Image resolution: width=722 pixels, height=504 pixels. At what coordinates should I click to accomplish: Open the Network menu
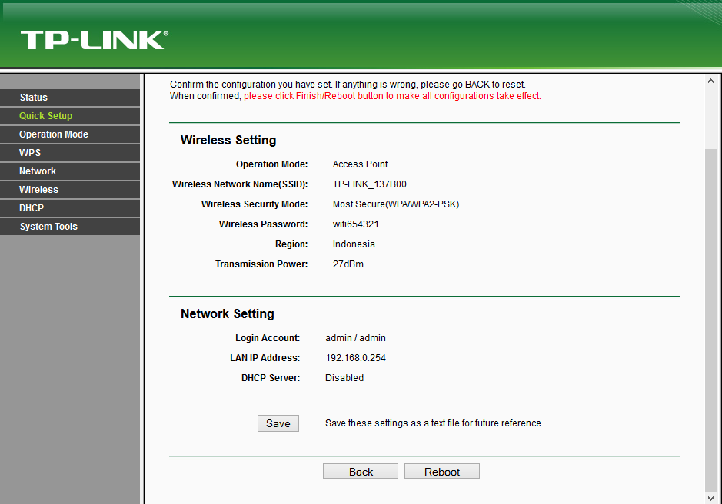click(38, 171)
